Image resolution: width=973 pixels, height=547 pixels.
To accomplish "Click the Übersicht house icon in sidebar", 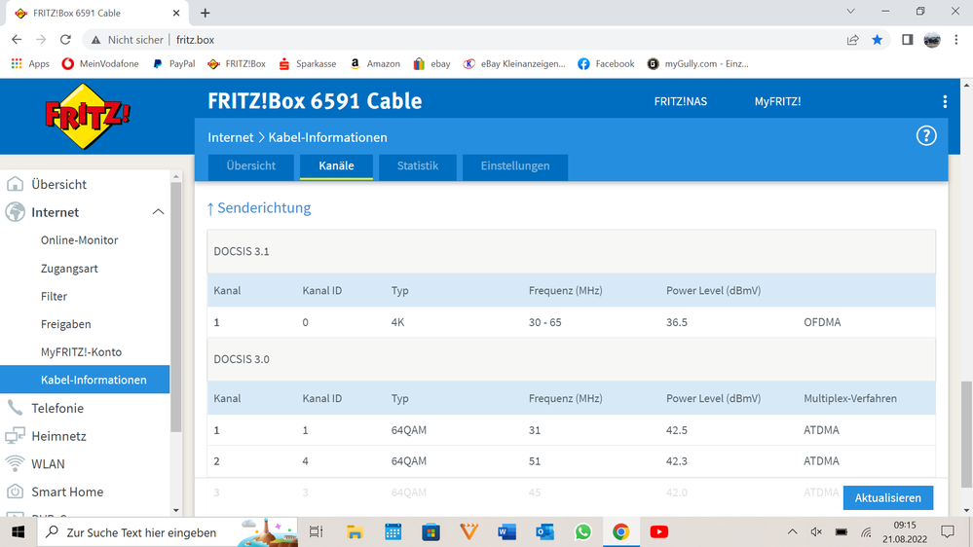I will click(x=15, y=184).
